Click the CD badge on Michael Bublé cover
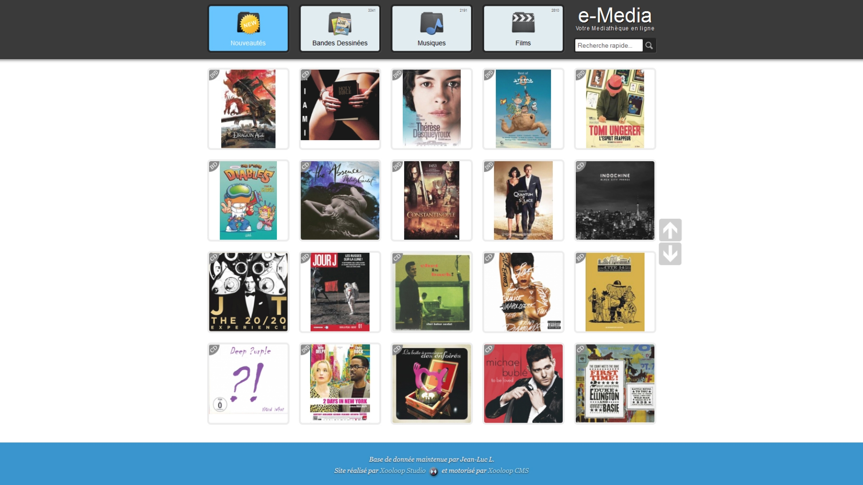 click(488, 349)
